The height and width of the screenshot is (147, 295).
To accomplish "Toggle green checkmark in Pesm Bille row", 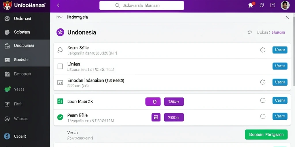I will (60, 117).
